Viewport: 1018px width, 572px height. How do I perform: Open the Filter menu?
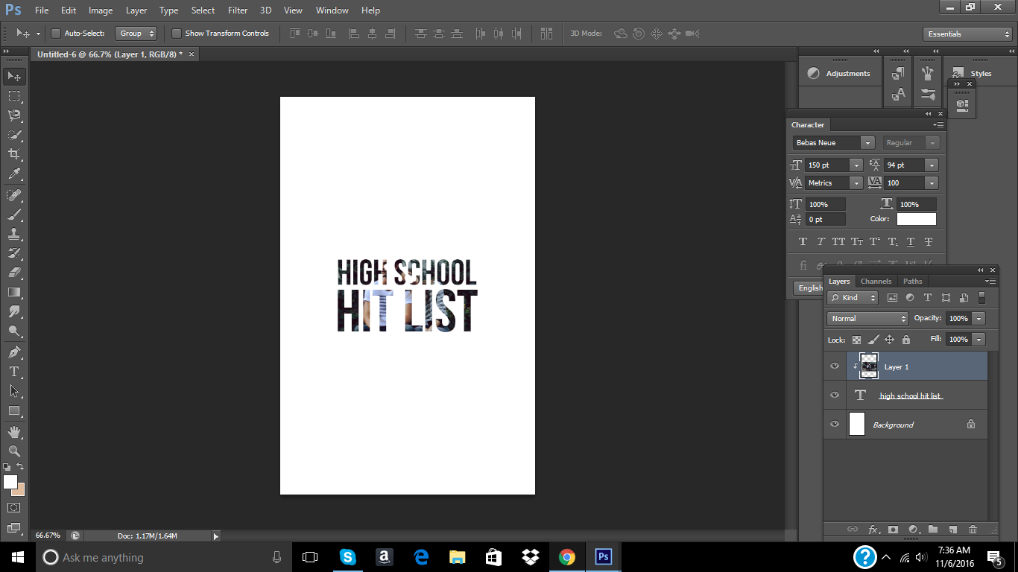click(x=238, y=10)
